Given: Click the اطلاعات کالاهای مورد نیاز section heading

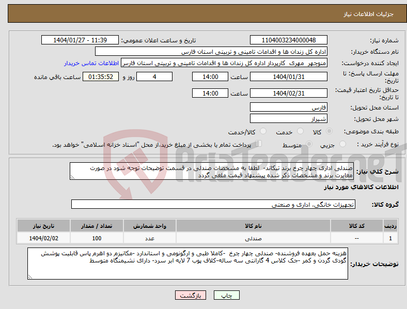Looking at the screenshot, I should 361,187.
